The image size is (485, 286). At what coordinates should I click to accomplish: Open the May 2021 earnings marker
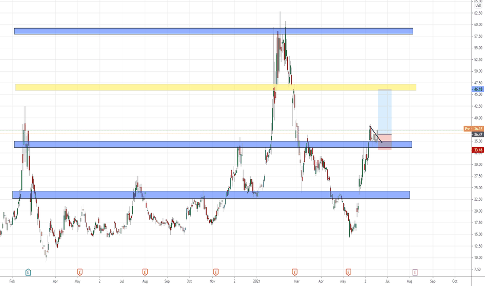pos(348,272)
